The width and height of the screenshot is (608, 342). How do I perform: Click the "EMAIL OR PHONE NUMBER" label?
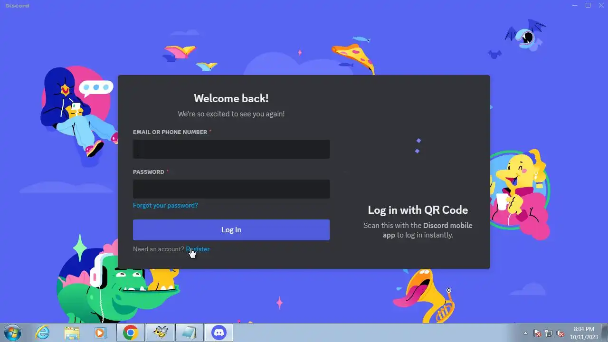[170, 132]
